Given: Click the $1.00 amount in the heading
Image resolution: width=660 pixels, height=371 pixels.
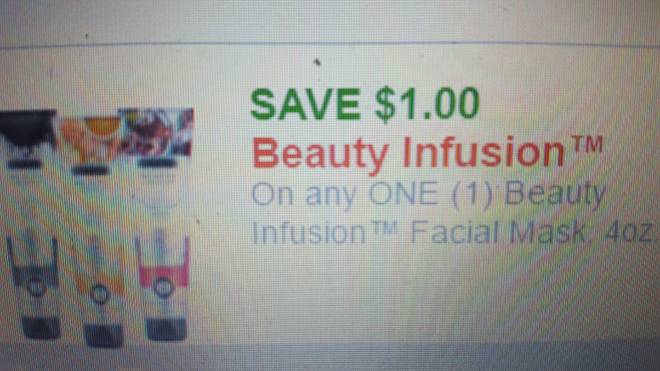Looking at the screenshot, I should coord(427,104).
